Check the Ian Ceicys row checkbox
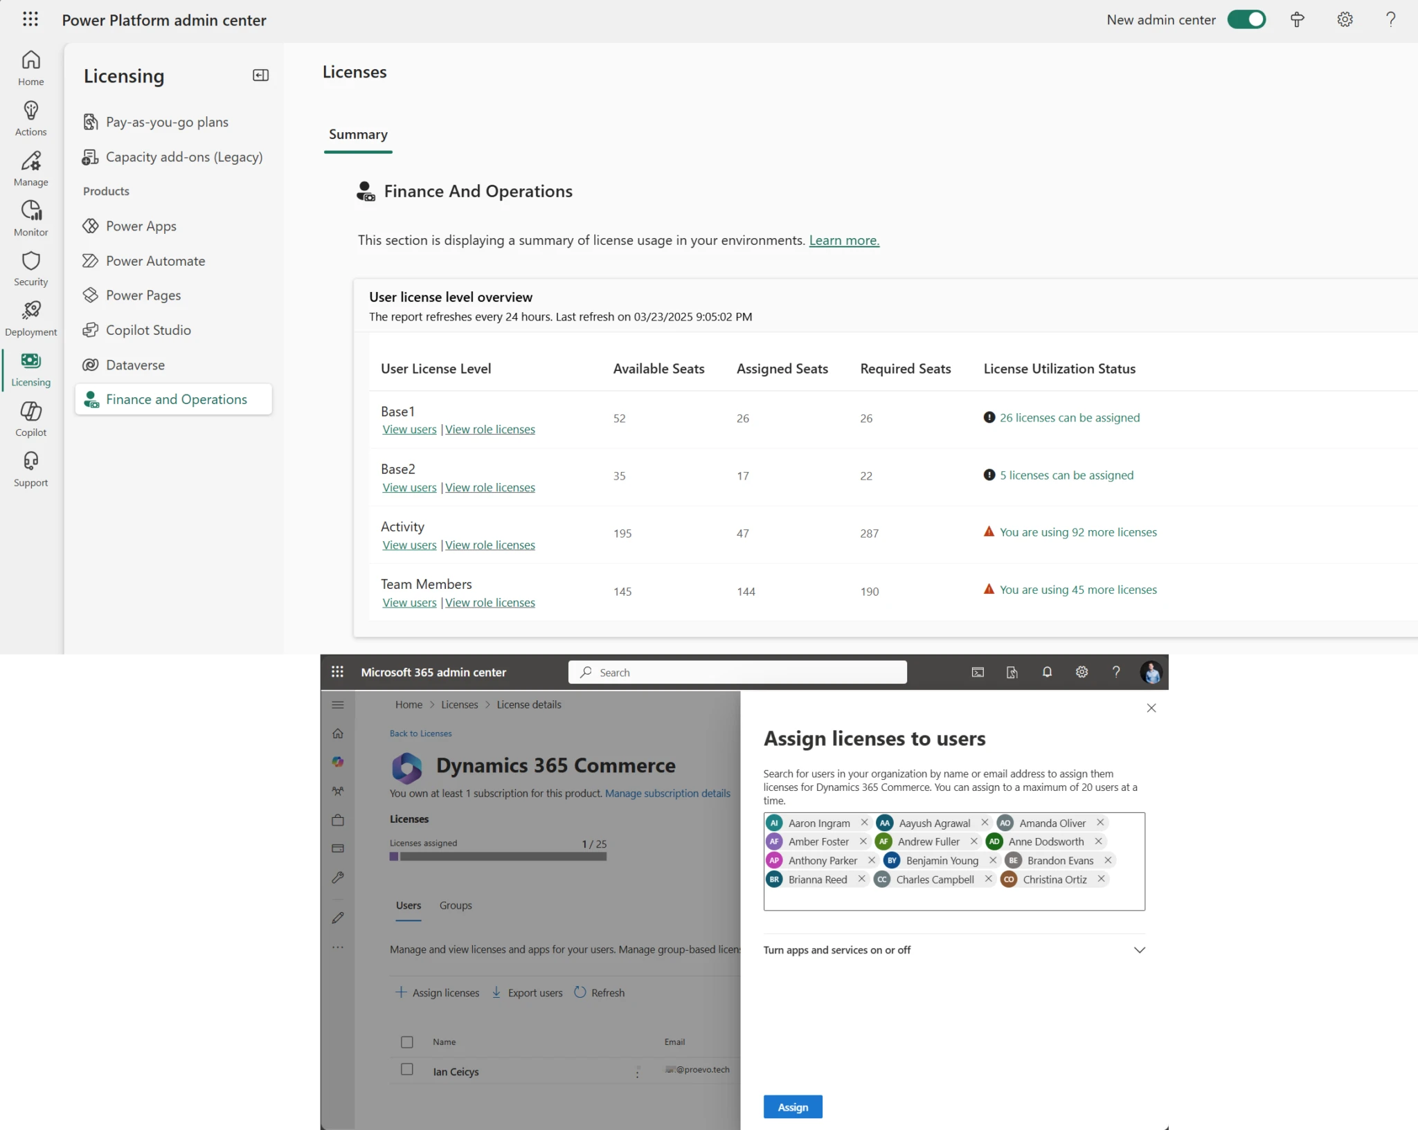1418x1130 pixels. pyautogui.click(x=407, y=1070)
